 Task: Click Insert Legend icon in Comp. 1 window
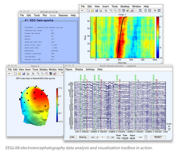click(x=150, y=11)
